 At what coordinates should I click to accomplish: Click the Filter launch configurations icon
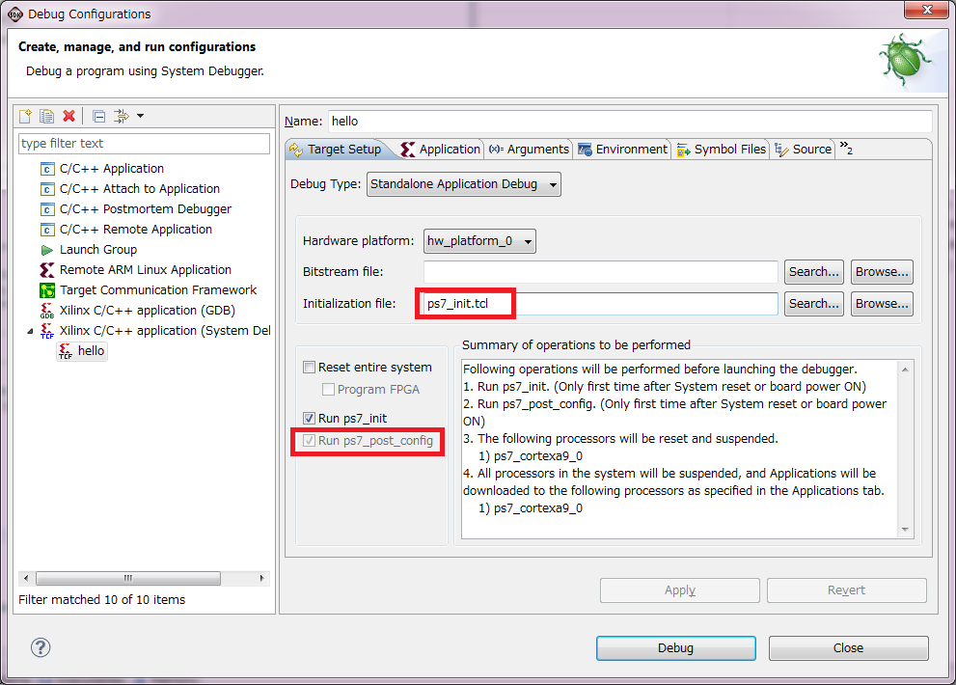point(122,116)
